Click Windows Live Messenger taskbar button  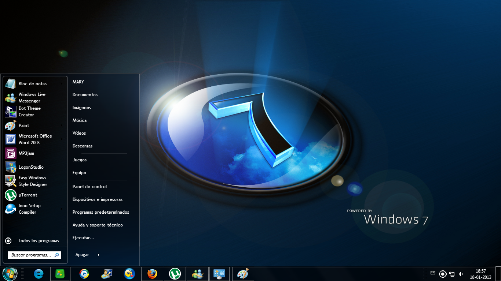point(198,274)
